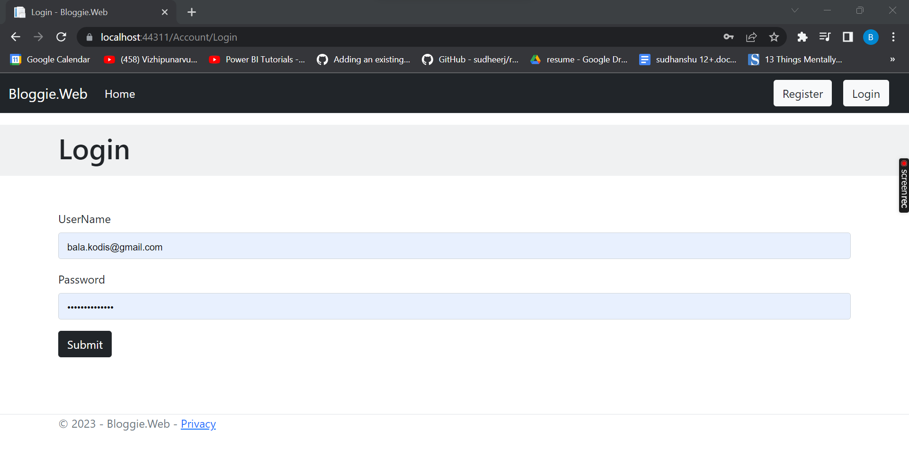Open the GitHub sudheerj bookmark
The image size is (909, 457).
pyautogui.click(x=469, y=59)
